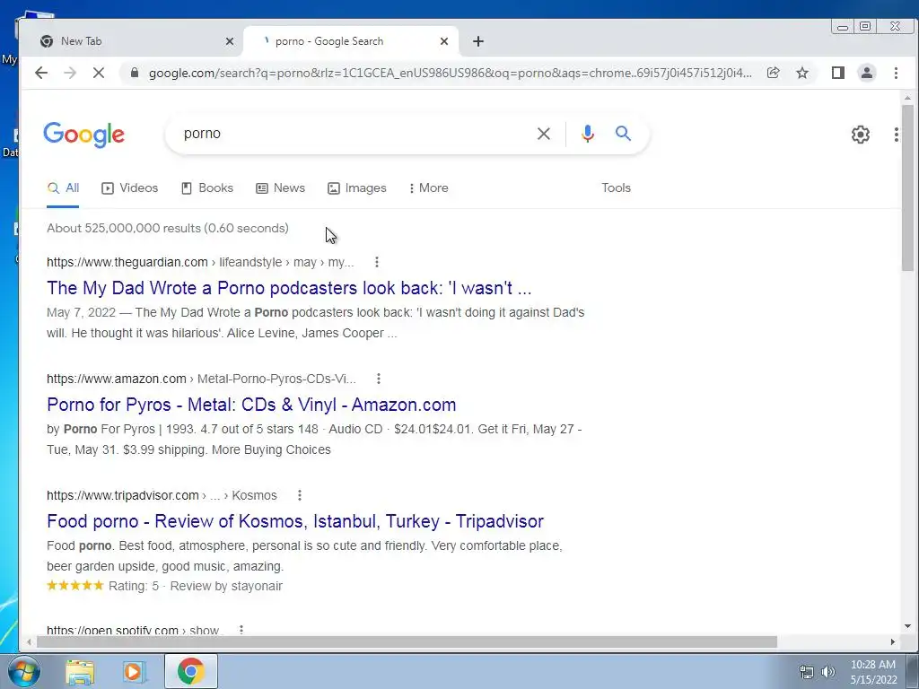The image size is (919, 689).
Task: Stop loading the page
Action: (99, 73)
